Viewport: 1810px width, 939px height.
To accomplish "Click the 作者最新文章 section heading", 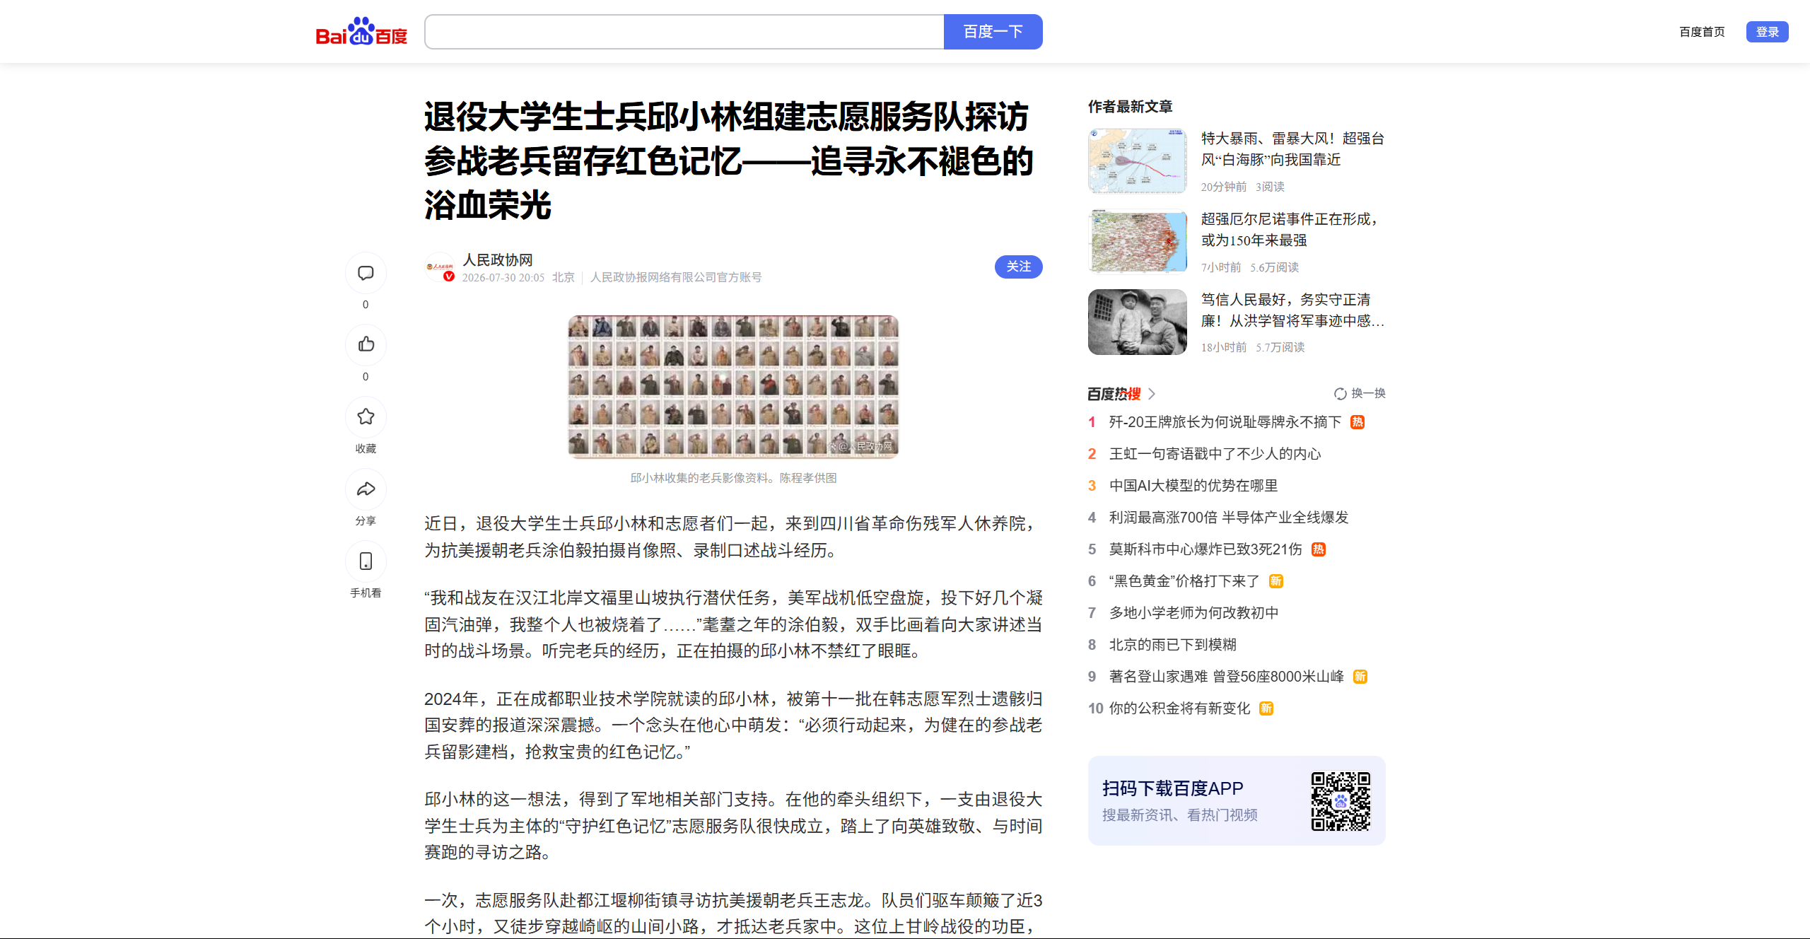I will click(1131, 107).
